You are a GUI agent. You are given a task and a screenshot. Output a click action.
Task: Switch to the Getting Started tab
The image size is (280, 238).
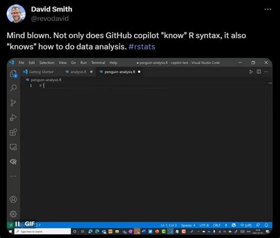click(41, 72)
